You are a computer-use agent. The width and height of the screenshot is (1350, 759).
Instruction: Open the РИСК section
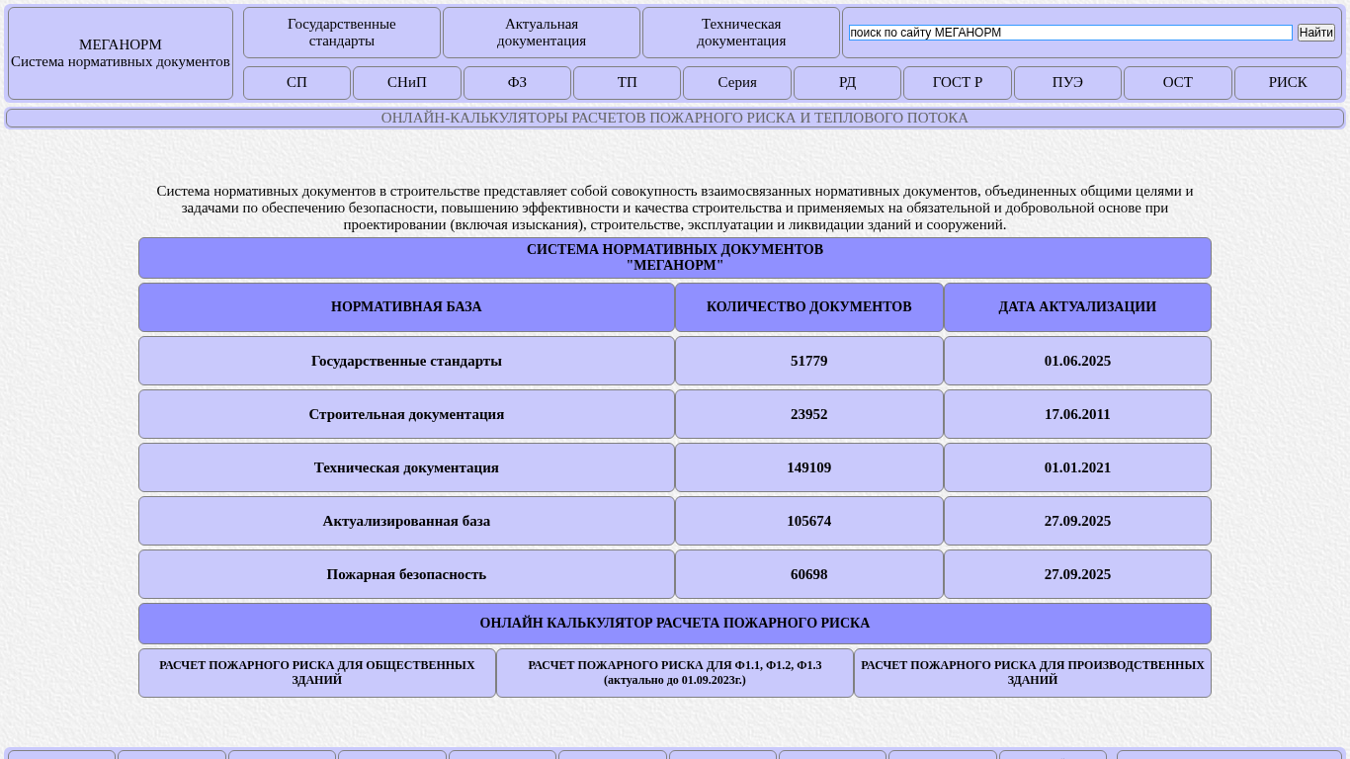click(x=1288, y=83)
